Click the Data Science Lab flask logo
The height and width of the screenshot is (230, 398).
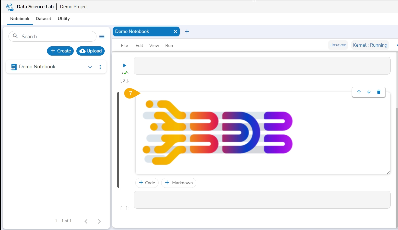(x=10, y=7)
